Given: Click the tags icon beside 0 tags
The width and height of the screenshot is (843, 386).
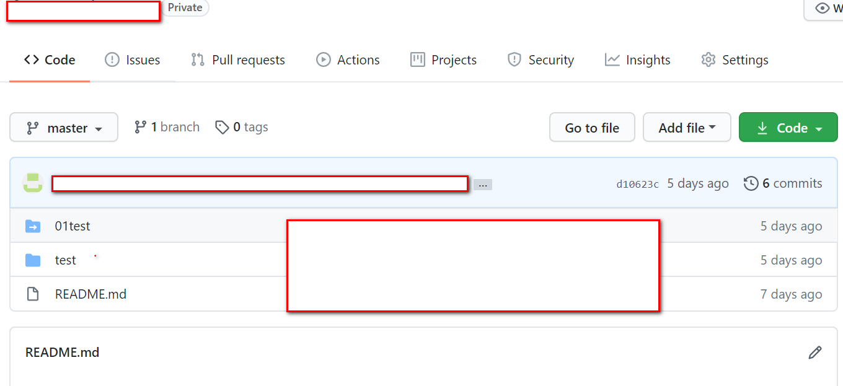Looking at the screenshot, I should point(222,127).
